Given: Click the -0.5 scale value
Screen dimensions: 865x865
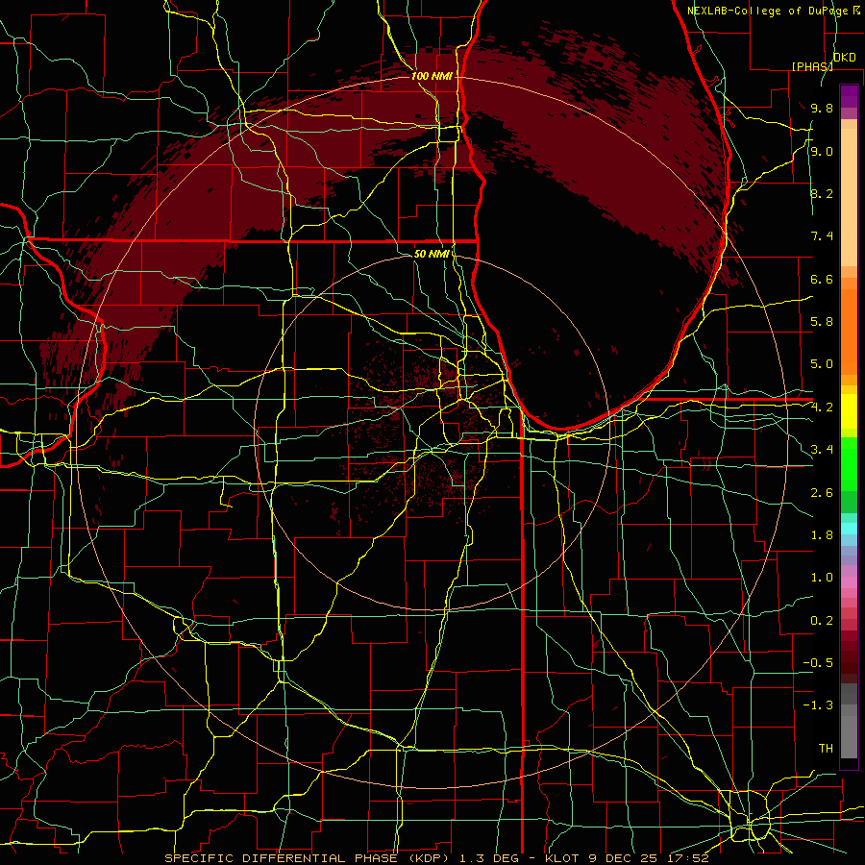Looking at the screenshot, I should click(x=818, y=663).
